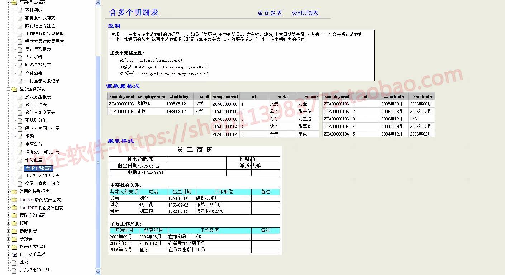
Task: Select the folder icon beside 带图片的报表
Action: tap(15, 215)
